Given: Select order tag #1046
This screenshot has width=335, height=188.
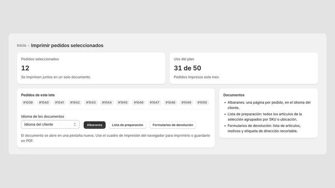Looking at the screenshot, I should coord(139,102).
